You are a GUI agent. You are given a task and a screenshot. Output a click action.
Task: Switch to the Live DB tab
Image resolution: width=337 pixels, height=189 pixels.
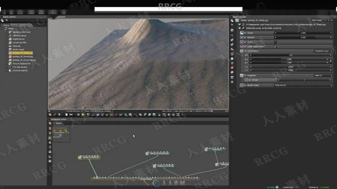(16, 25)
